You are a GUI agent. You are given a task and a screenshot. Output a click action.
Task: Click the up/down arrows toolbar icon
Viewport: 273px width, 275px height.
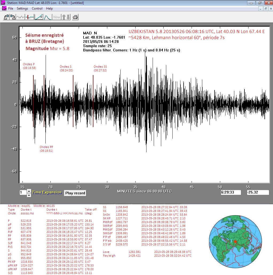[x=66, y=17]
